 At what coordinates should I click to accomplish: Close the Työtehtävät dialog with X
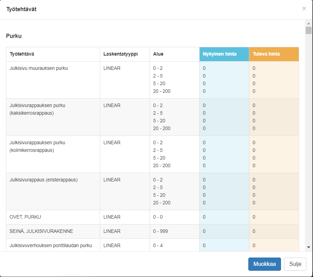pyautogui.click(x=304, y=9)
